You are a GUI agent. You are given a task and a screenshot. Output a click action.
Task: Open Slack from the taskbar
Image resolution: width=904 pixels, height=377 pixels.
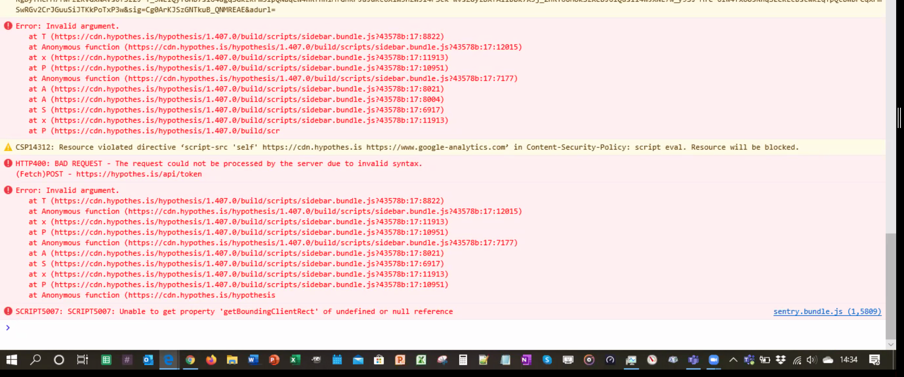127,360
